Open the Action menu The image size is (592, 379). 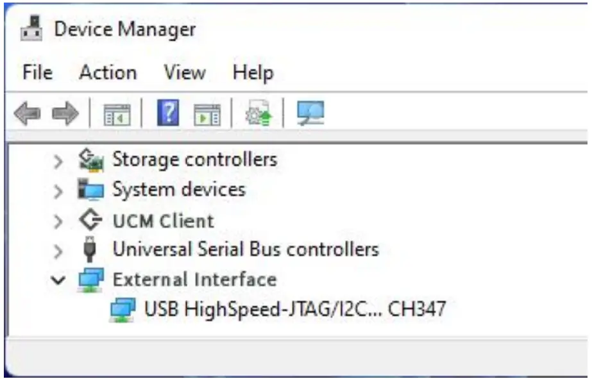coord(108,72)
